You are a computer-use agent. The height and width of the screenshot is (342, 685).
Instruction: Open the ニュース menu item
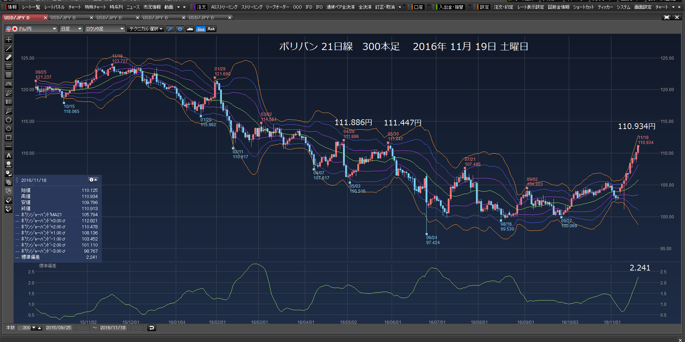click(x=133, y=7)
